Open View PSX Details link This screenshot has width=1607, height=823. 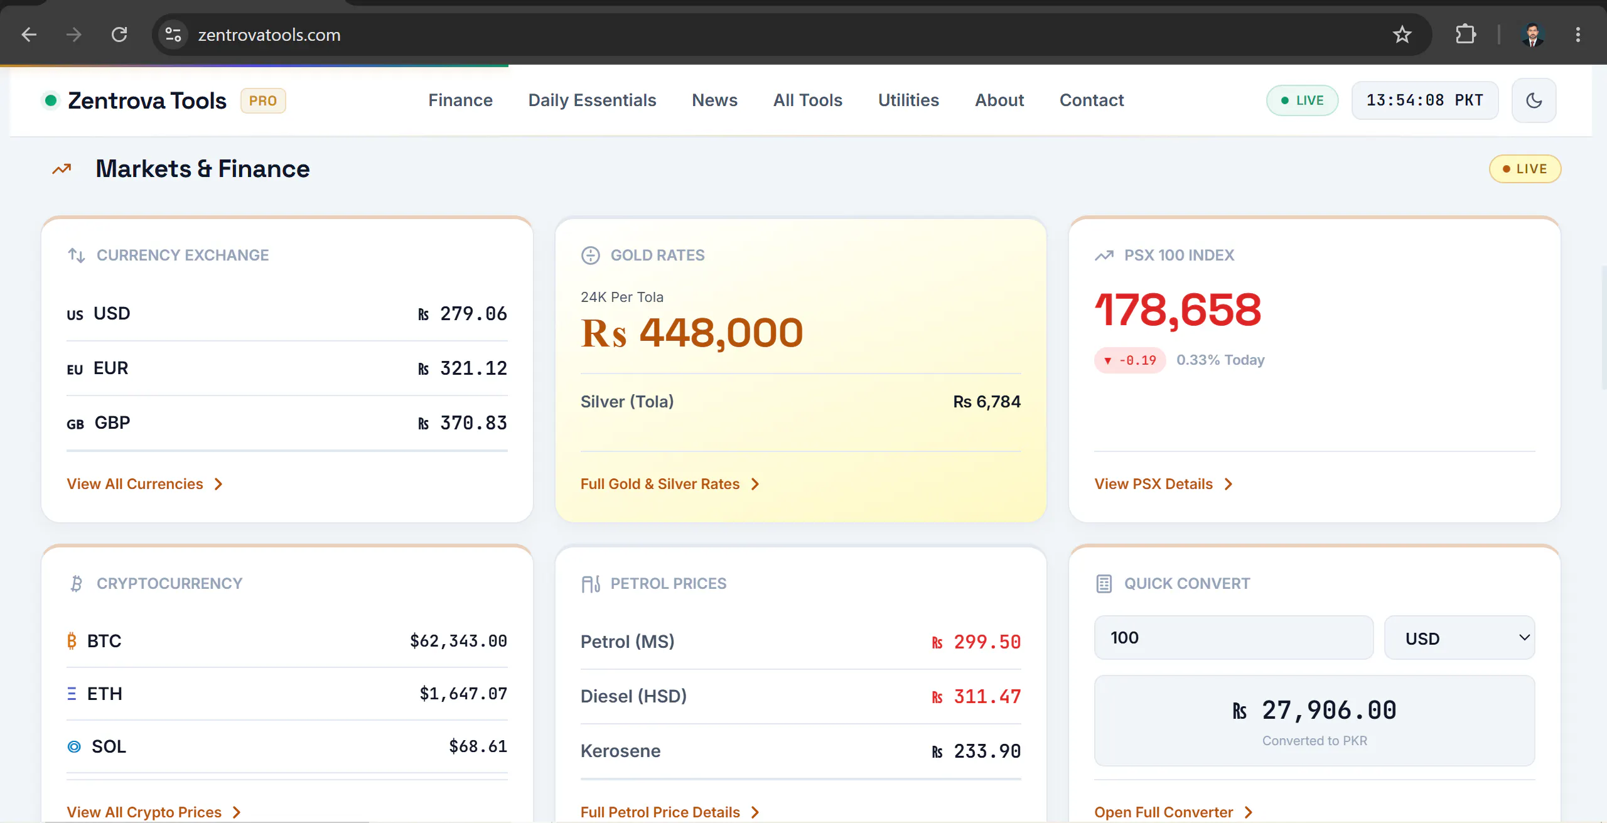(x=1164, y=484)
